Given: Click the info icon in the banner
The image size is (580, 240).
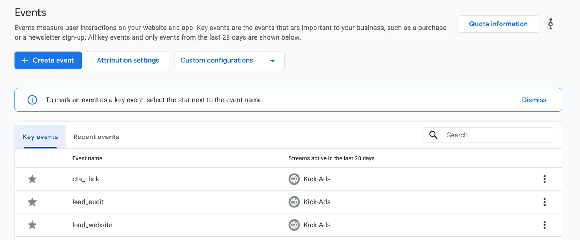Looking at the screenshot, I should (x=32, y=100).
